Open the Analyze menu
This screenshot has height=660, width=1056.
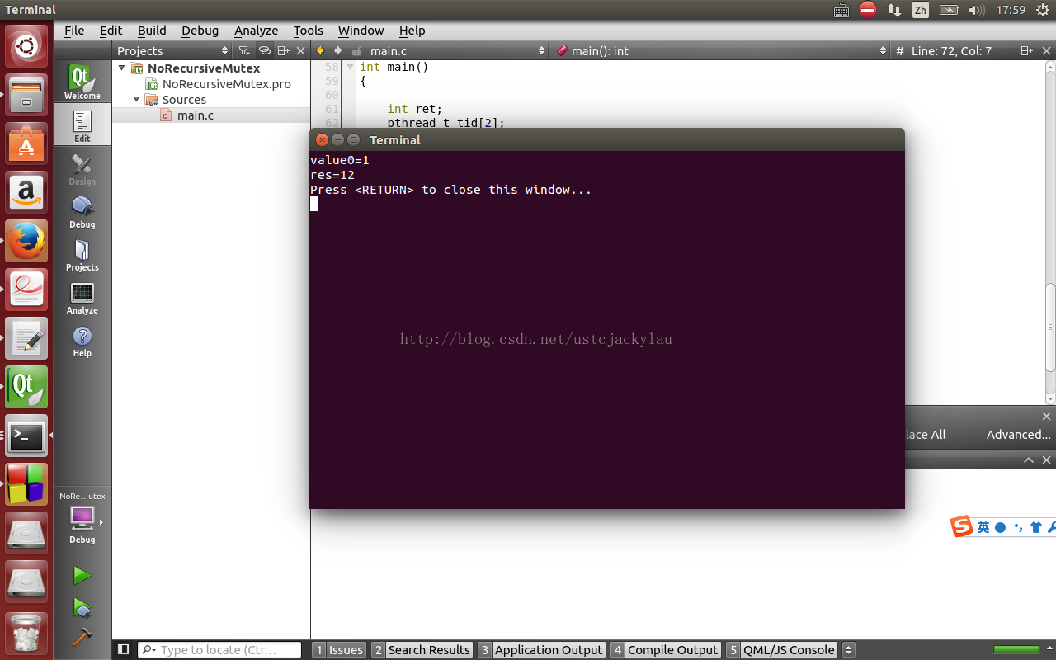pos(256,31)
